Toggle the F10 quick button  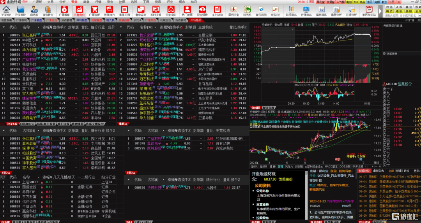pos(356,2)
